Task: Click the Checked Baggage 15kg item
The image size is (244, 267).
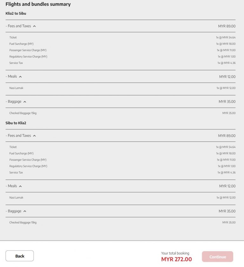Action: 23,113
